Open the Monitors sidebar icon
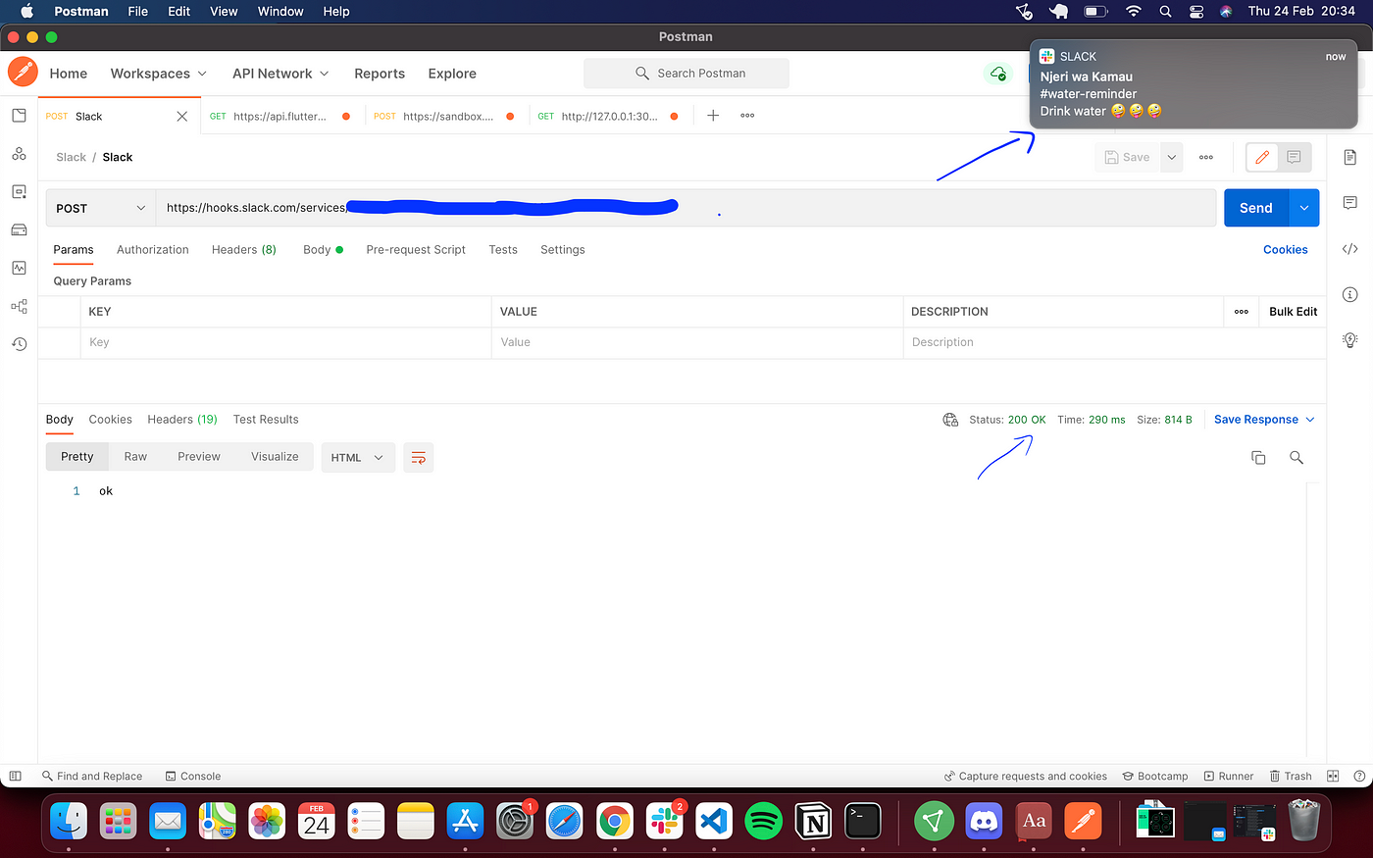 click(x=19, y=268)
